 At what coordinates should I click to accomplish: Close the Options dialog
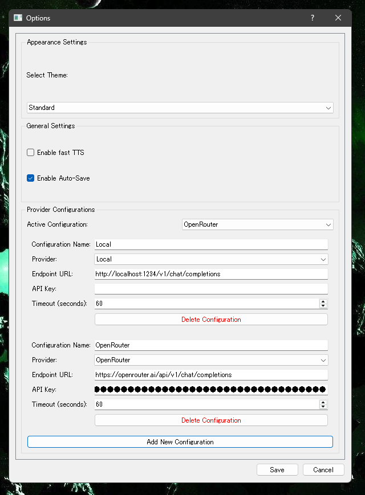pyautogui.click(x=338, y=18)
